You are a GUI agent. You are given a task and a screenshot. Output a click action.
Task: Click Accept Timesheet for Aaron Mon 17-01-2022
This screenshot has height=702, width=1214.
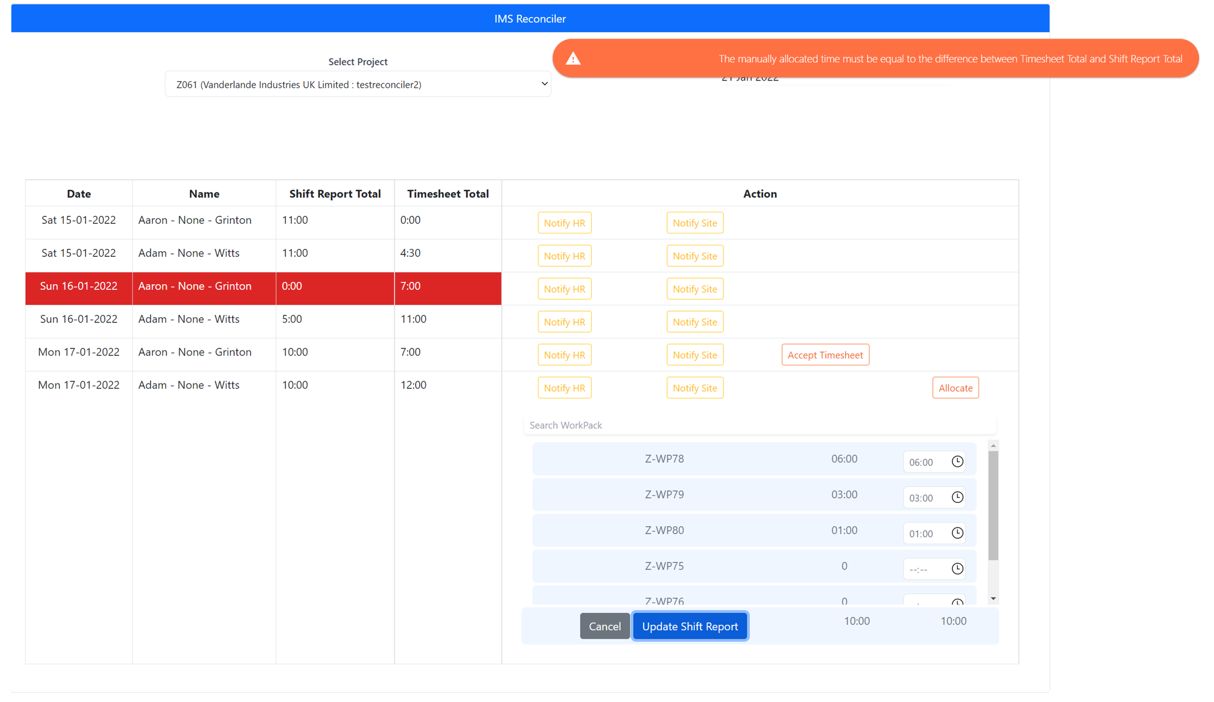(825, 354)
